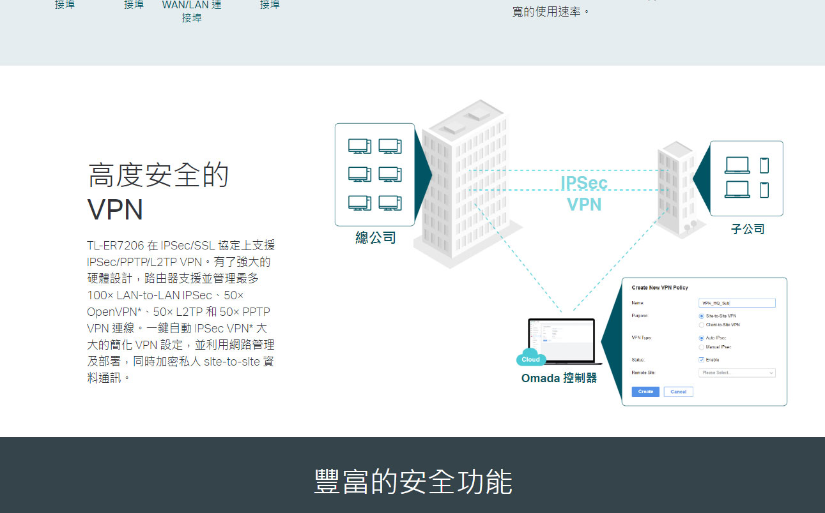The height and width of the screenshot is (513, 825).
Task: Click the TL-ER7206 description paragraph
Action: (x=181, y=311)
